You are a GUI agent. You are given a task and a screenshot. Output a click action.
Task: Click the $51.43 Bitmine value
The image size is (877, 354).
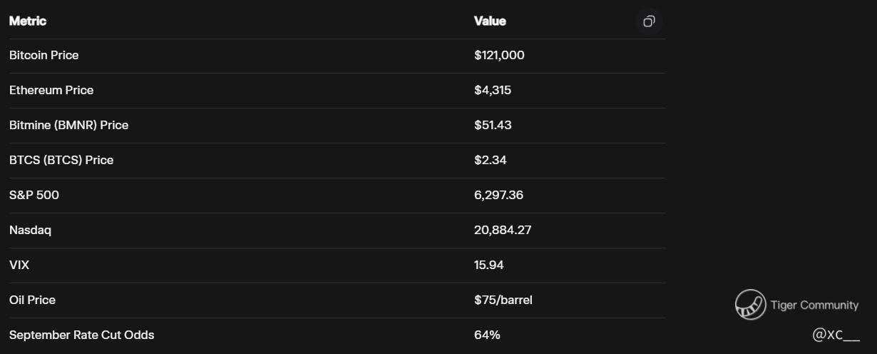coord(493,126)
